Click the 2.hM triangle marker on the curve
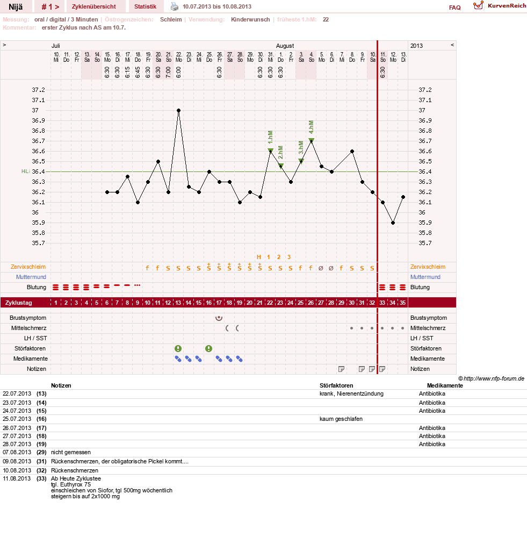Screen dimensions: 527x537 tap(280, 166)
